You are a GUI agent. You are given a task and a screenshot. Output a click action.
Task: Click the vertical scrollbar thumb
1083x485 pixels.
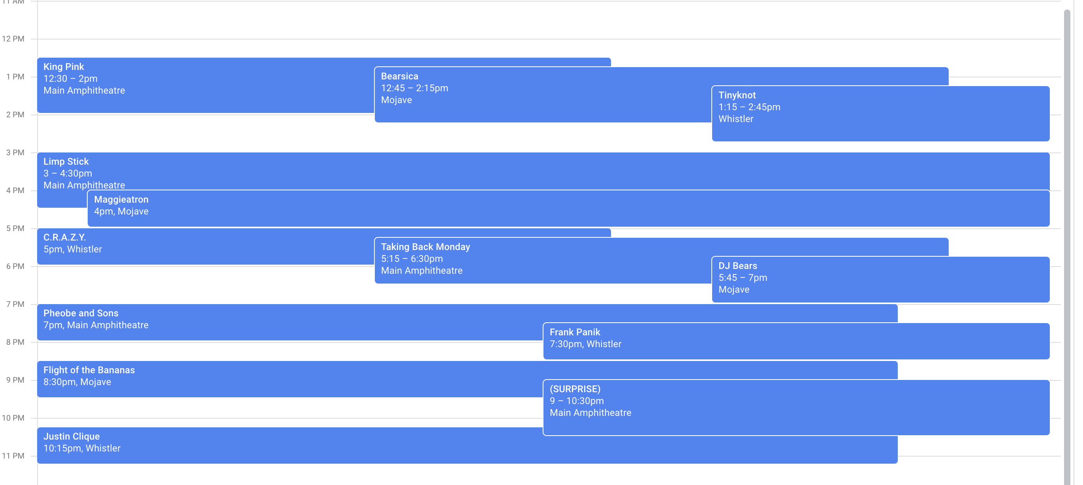tap(1066, 248)
